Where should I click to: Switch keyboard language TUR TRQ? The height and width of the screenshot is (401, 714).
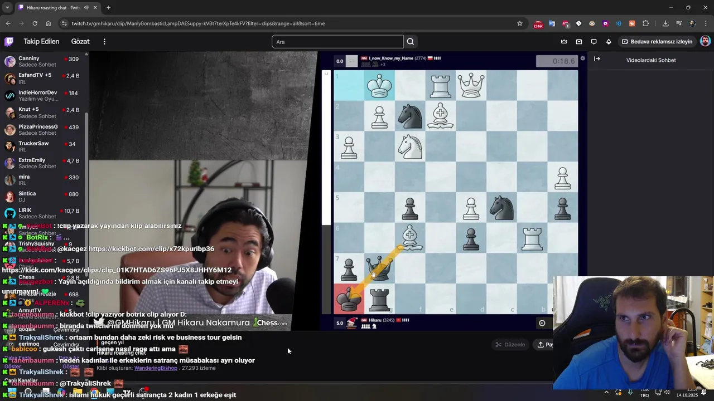coord(645,392)
